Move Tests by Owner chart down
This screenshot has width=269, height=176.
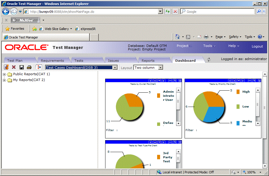click(159, 81)
